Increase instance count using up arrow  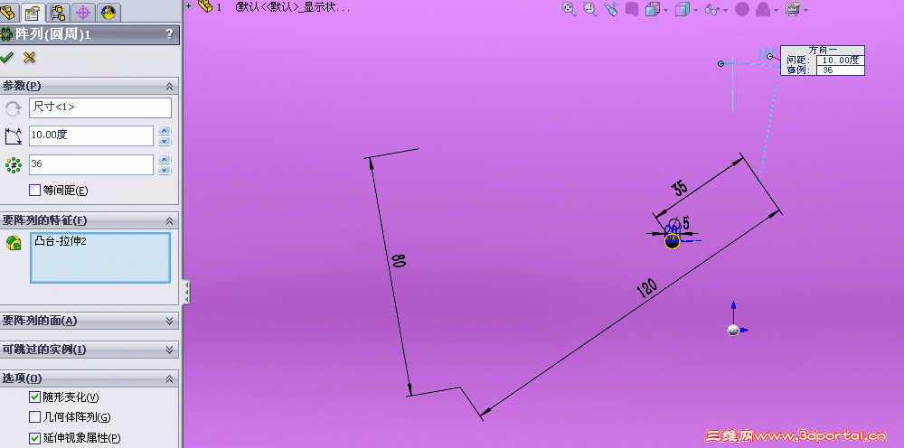coord(165,160)
